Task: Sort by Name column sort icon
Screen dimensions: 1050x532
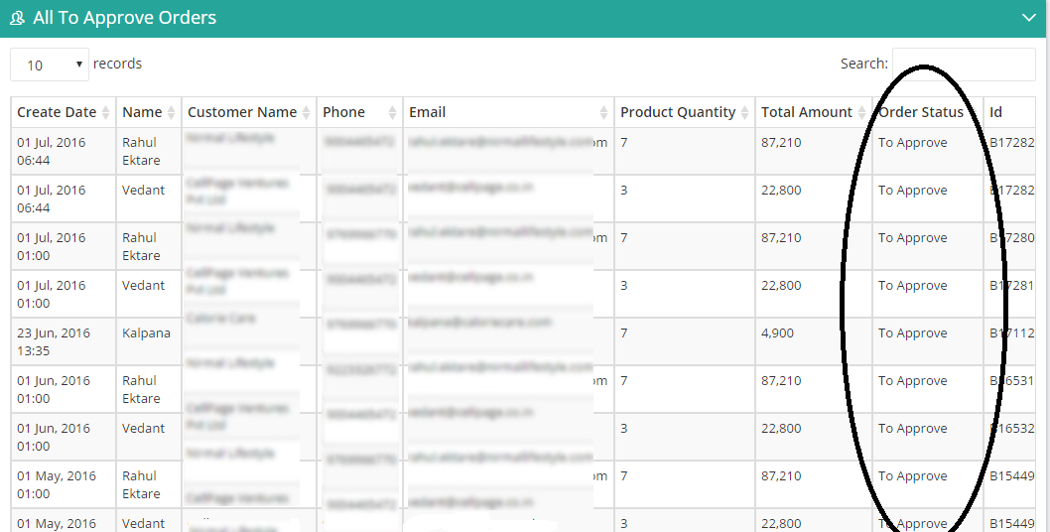Action: pos(172,112)
